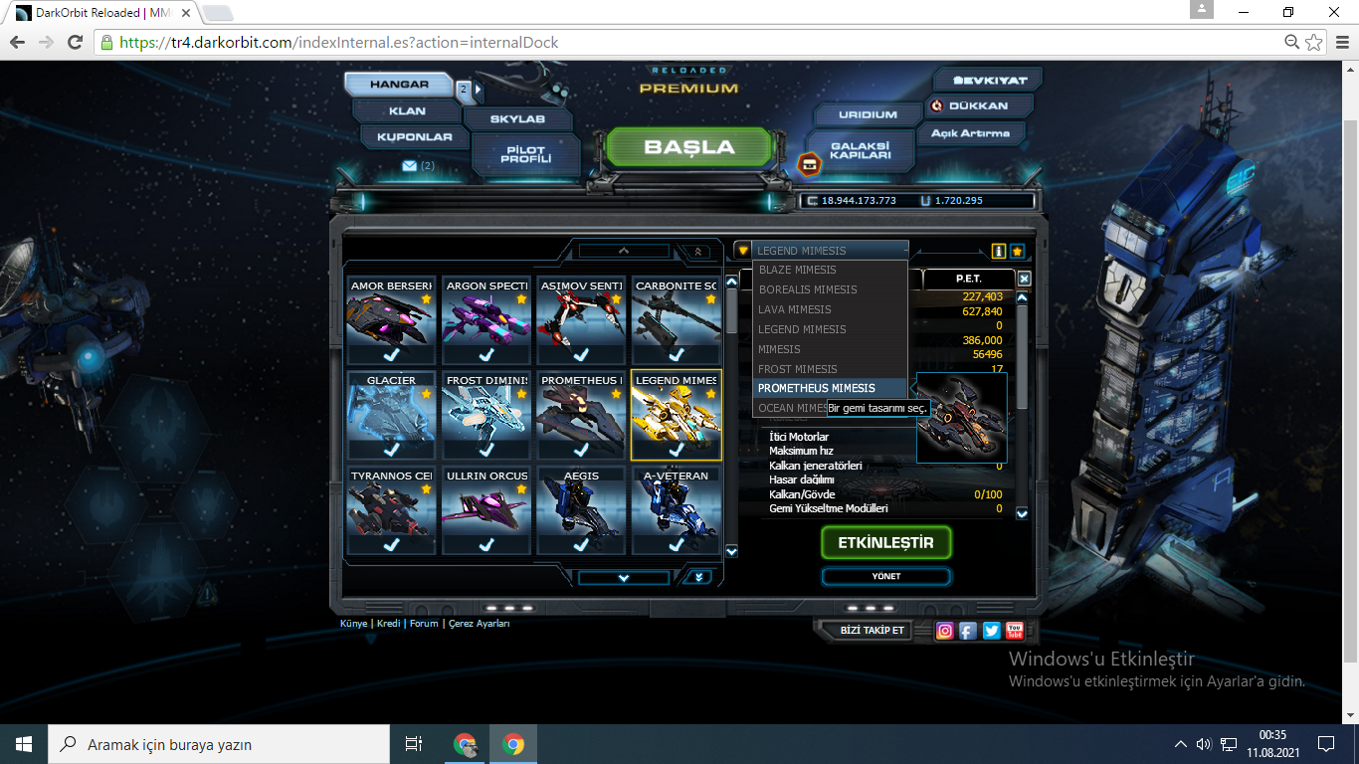Open GALAKSİ KAPILARI section

point(860,150)
